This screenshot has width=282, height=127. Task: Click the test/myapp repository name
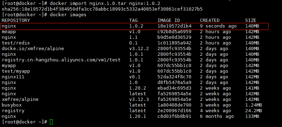[16, 71]
